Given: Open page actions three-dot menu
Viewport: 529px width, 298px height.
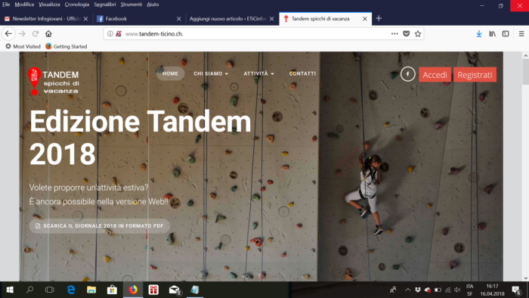Looking at the screenshot, I should point(394,34).
